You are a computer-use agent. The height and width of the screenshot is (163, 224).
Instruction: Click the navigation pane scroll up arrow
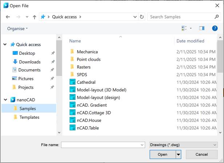coord(59,38)
